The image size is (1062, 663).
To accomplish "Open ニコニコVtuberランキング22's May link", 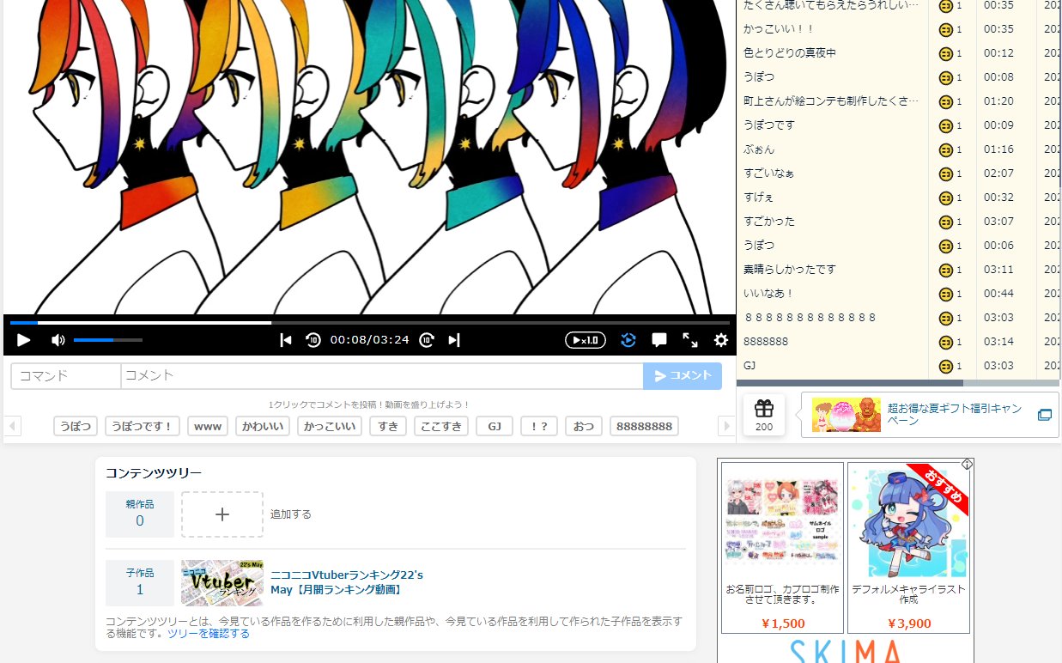I will [x=347, y=582].
